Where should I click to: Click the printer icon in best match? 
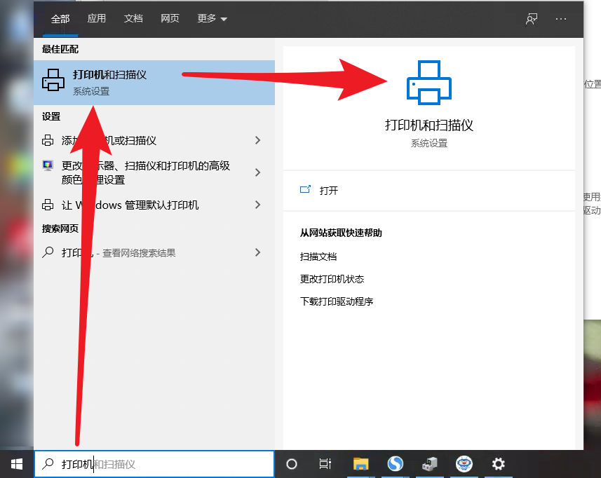(53, 80)
